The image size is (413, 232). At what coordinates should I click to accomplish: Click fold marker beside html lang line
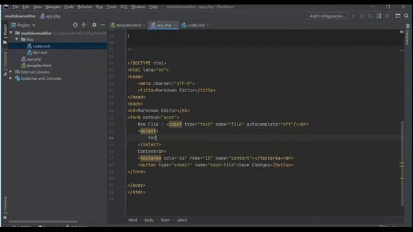125,70
